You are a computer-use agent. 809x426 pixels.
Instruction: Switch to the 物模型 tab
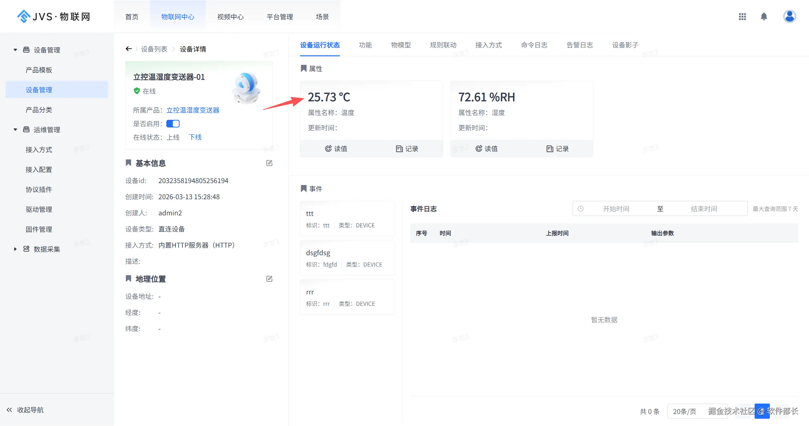tap(401, 45)
